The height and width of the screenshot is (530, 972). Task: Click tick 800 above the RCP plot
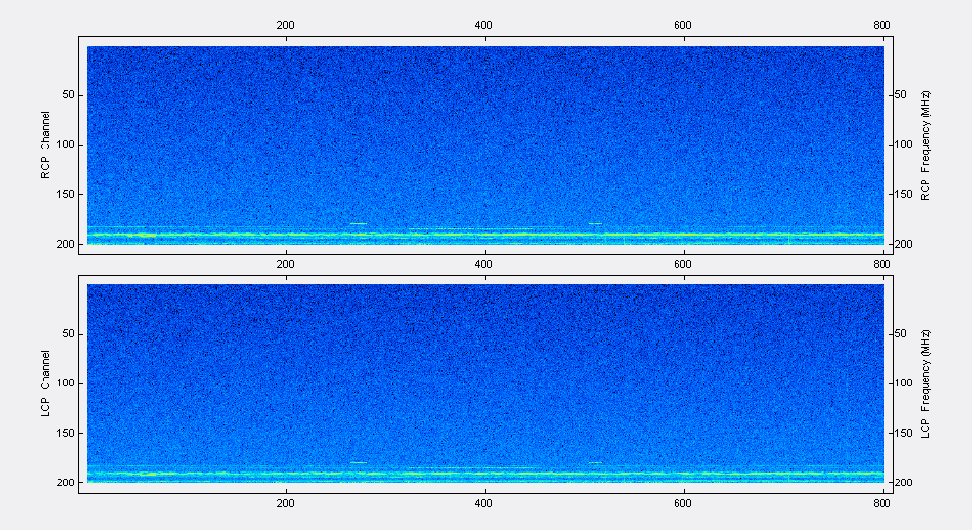click(x=882, y=25)
